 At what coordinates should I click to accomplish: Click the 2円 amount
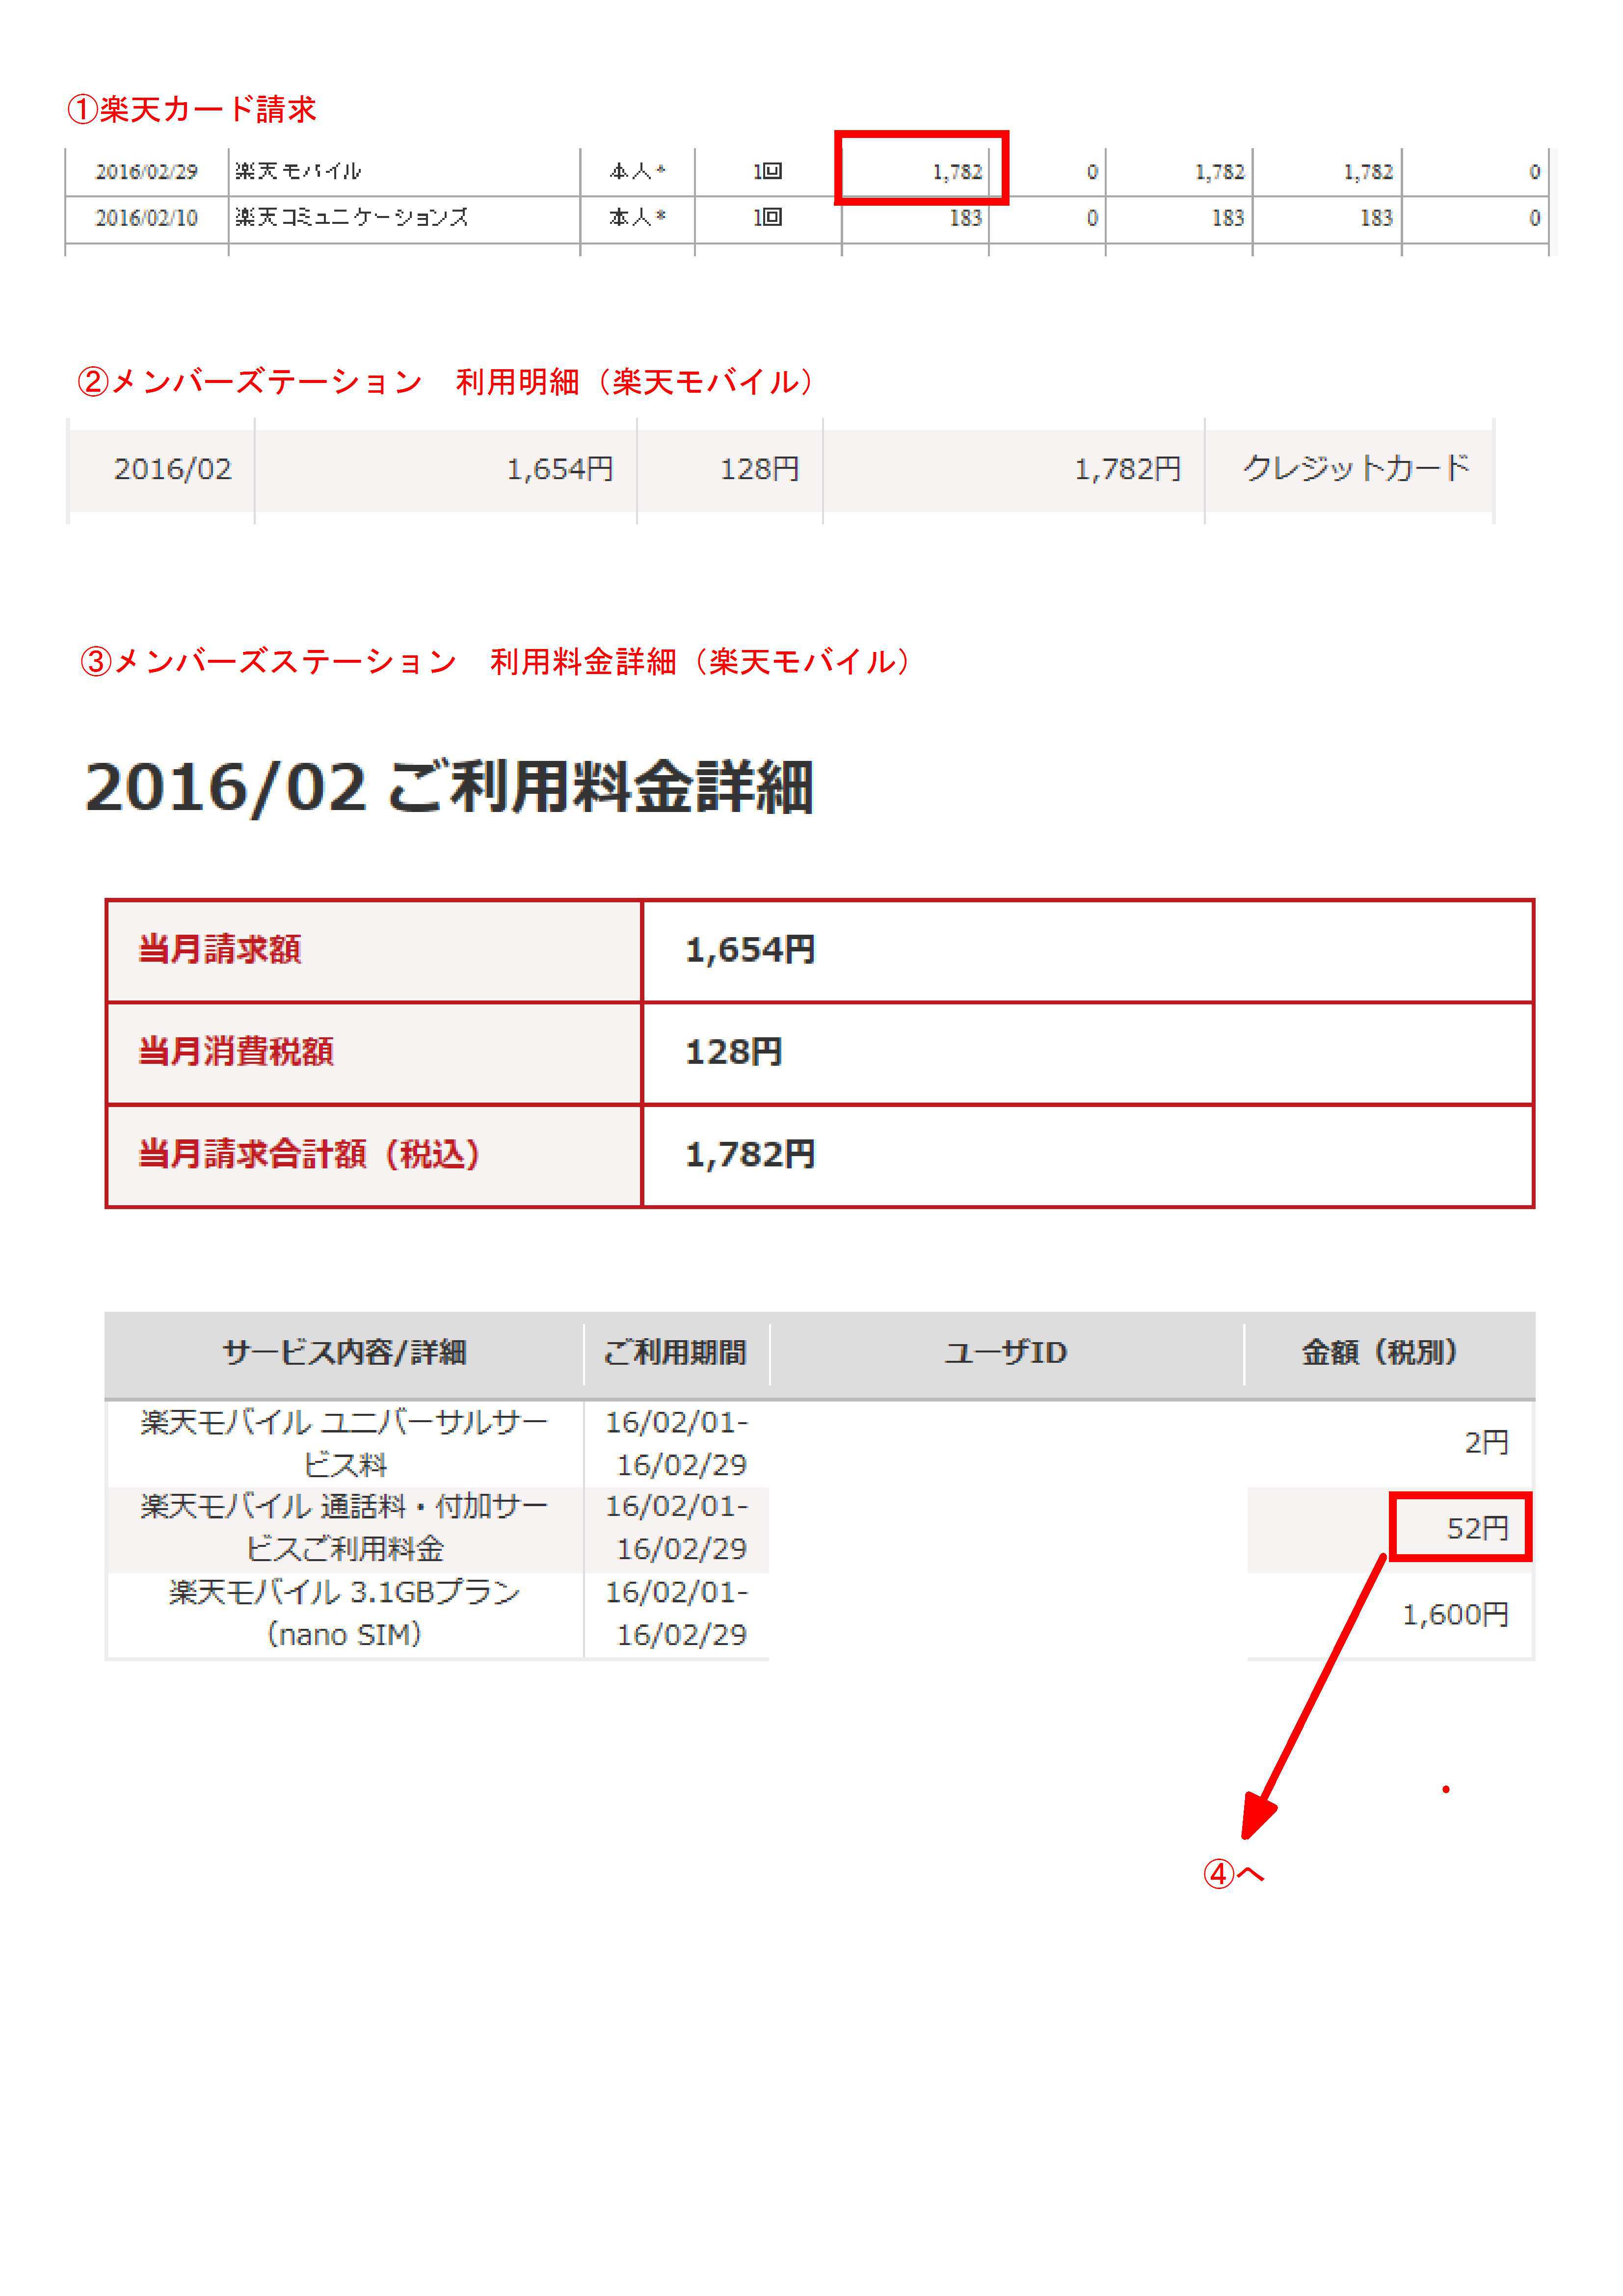coord(1487,1443)
